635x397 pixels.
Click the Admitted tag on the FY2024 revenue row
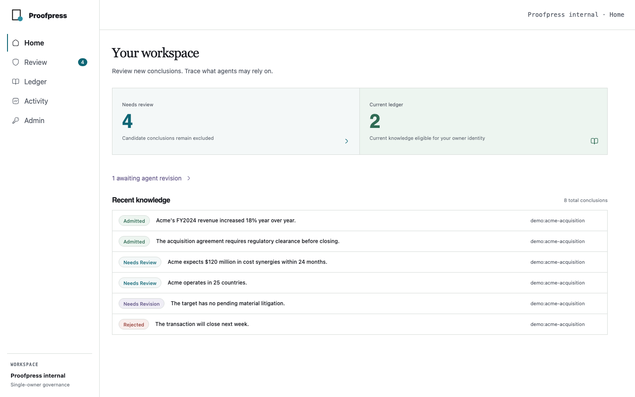coord(134,221)
